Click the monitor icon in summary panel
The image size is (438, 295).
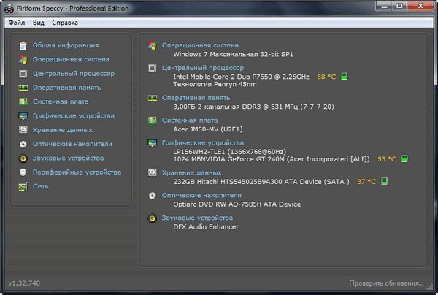click(153, 143)
